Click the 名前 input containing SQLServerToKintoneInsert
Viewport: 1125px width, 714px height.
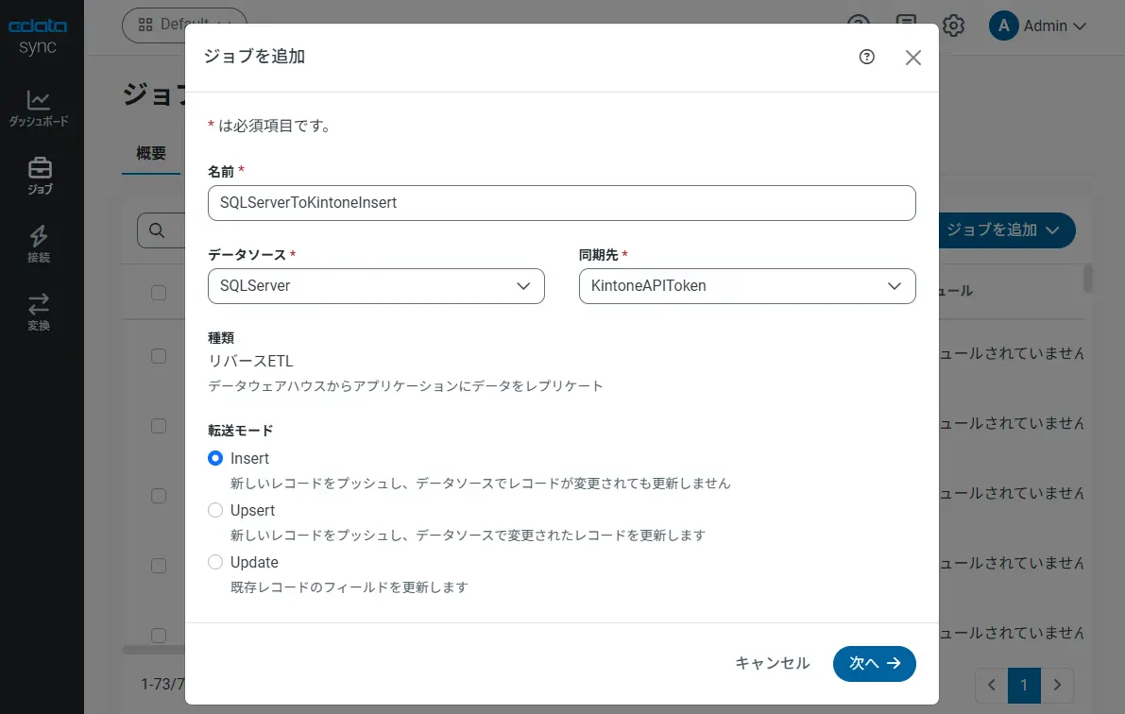click(561, 202)
